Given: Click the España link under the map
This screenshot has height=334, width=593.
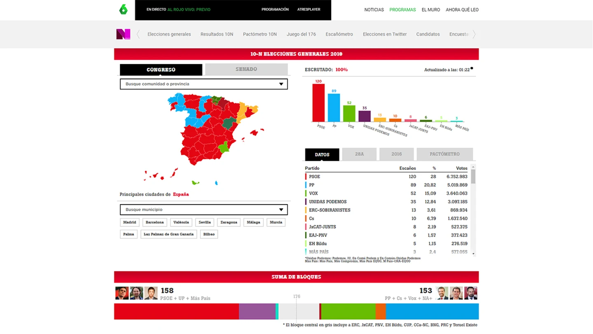Looking at the screenshot, I should [x=181, y=194].
